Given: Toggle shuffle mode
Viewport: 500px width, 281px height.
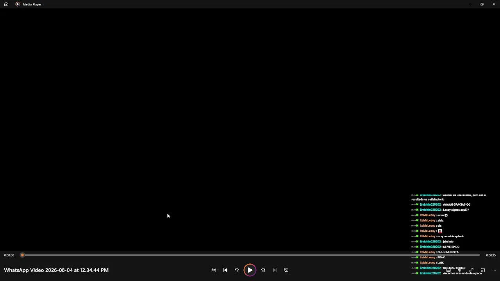Looking at the screenshot, I should [214, 270].
